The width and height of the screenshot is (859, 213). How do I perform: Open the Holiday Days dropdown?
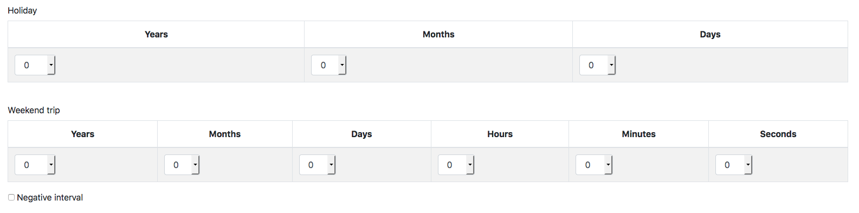[x=597, y=65]
